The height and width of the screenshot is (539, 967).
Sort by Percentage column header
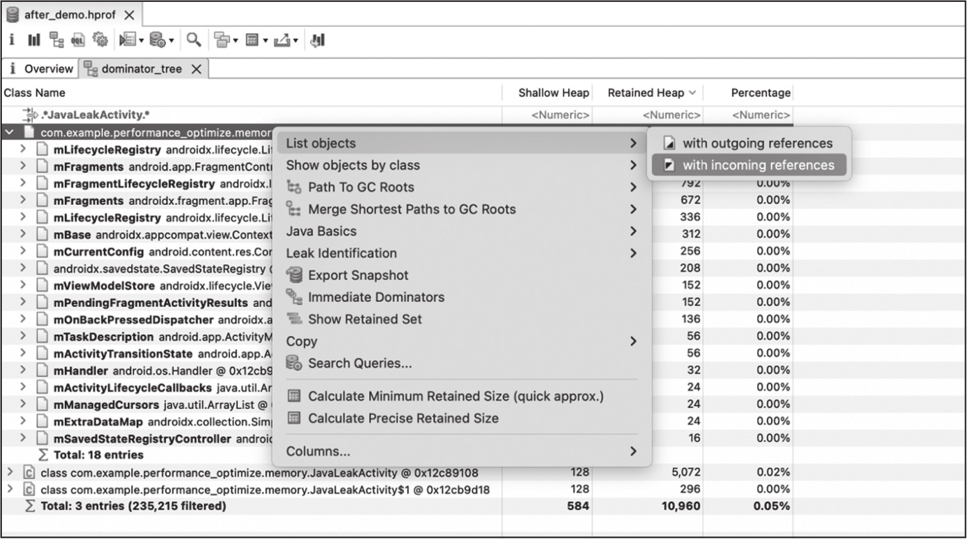(760, 93)
